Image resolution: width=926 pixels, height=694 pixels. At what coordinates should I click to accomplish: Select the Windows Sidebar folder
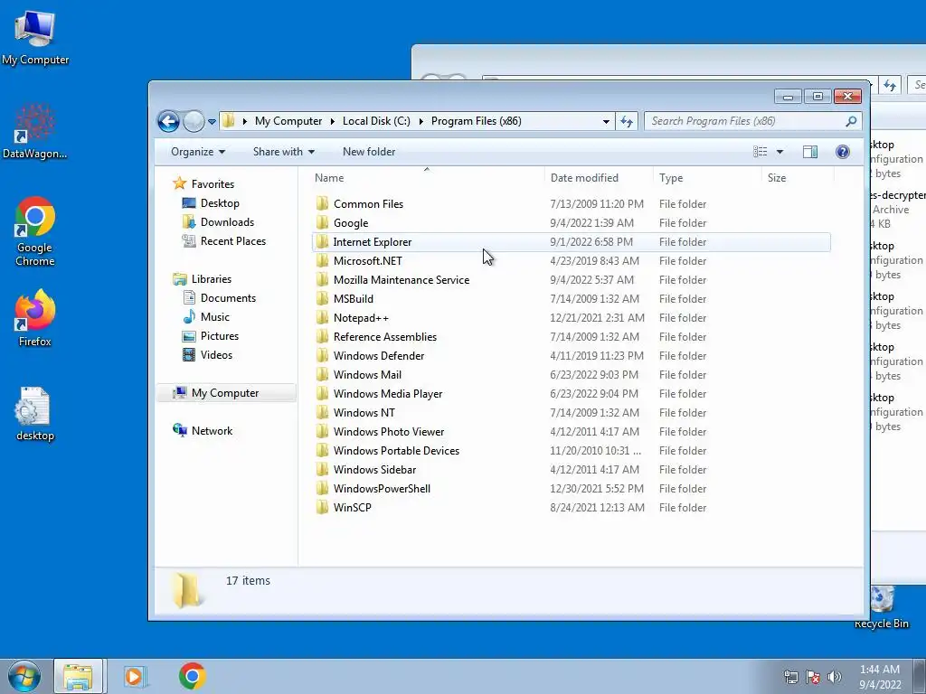point(374,470)
